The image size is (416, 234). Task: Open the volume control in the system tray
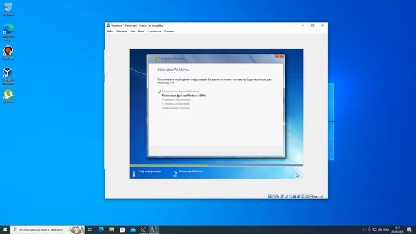[380, 229]
